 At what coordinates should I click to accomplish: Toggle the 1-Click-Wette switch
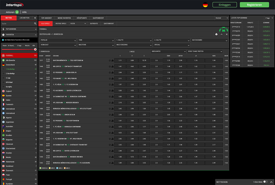click(x=265, y=182)
